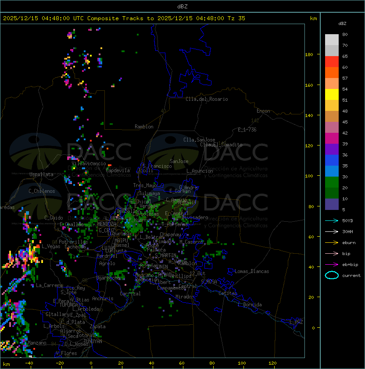Click the L_Dormida place label

click(x=250, y=305)
